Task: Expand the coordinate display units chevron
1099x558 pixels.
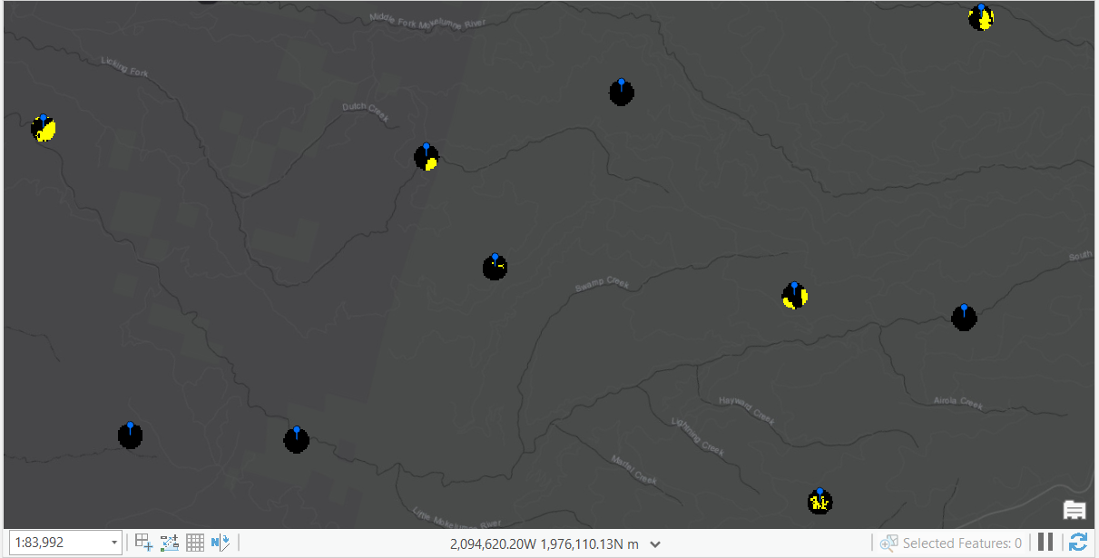Action: (x=655, y=544)
